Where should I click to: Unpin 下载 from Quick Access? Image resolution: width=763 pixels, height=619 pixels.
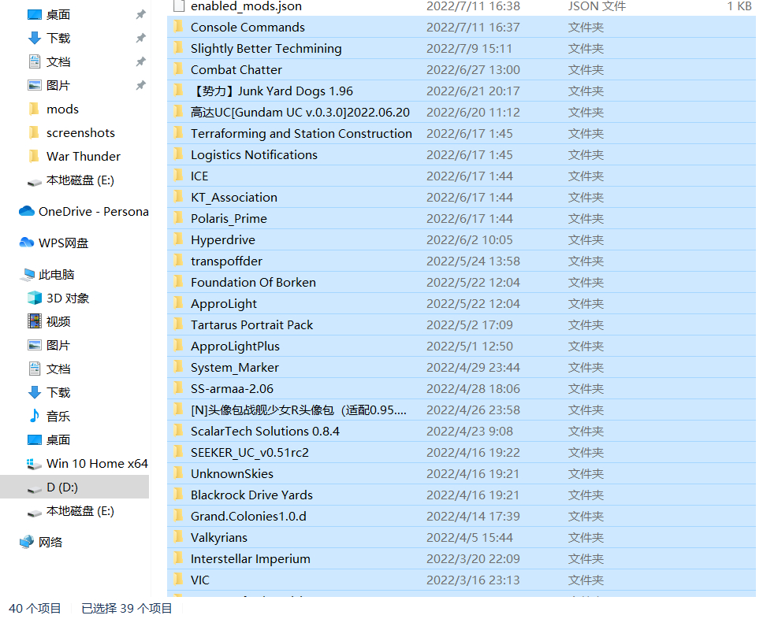click(140, 37)
